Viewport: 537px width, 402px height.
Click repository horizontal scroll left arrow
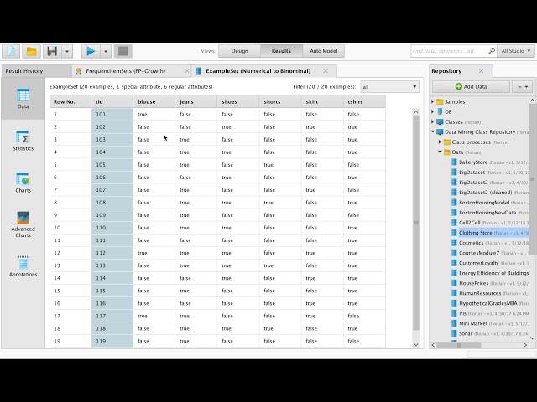click(433, 345)
